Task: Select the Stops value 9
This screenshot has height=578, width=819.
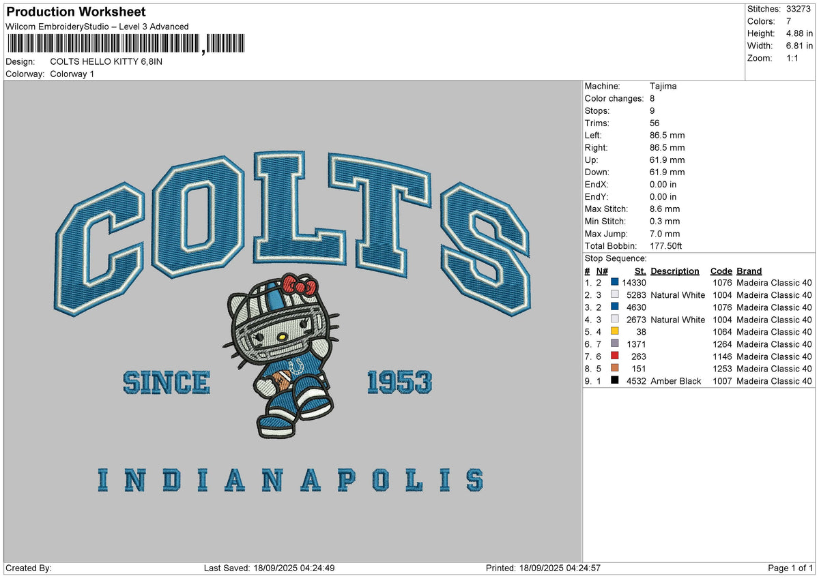Action: tap(653, 111)
